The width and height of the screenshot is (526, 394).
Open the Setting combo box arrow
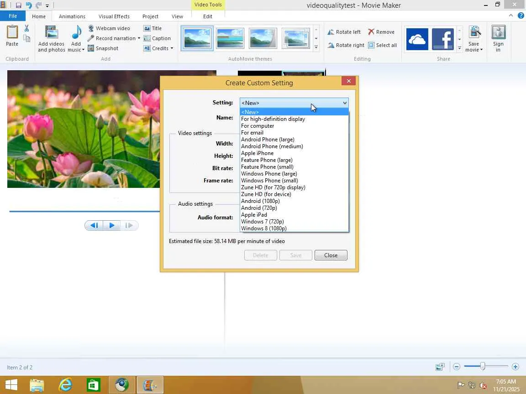click(x=345, y=103)
